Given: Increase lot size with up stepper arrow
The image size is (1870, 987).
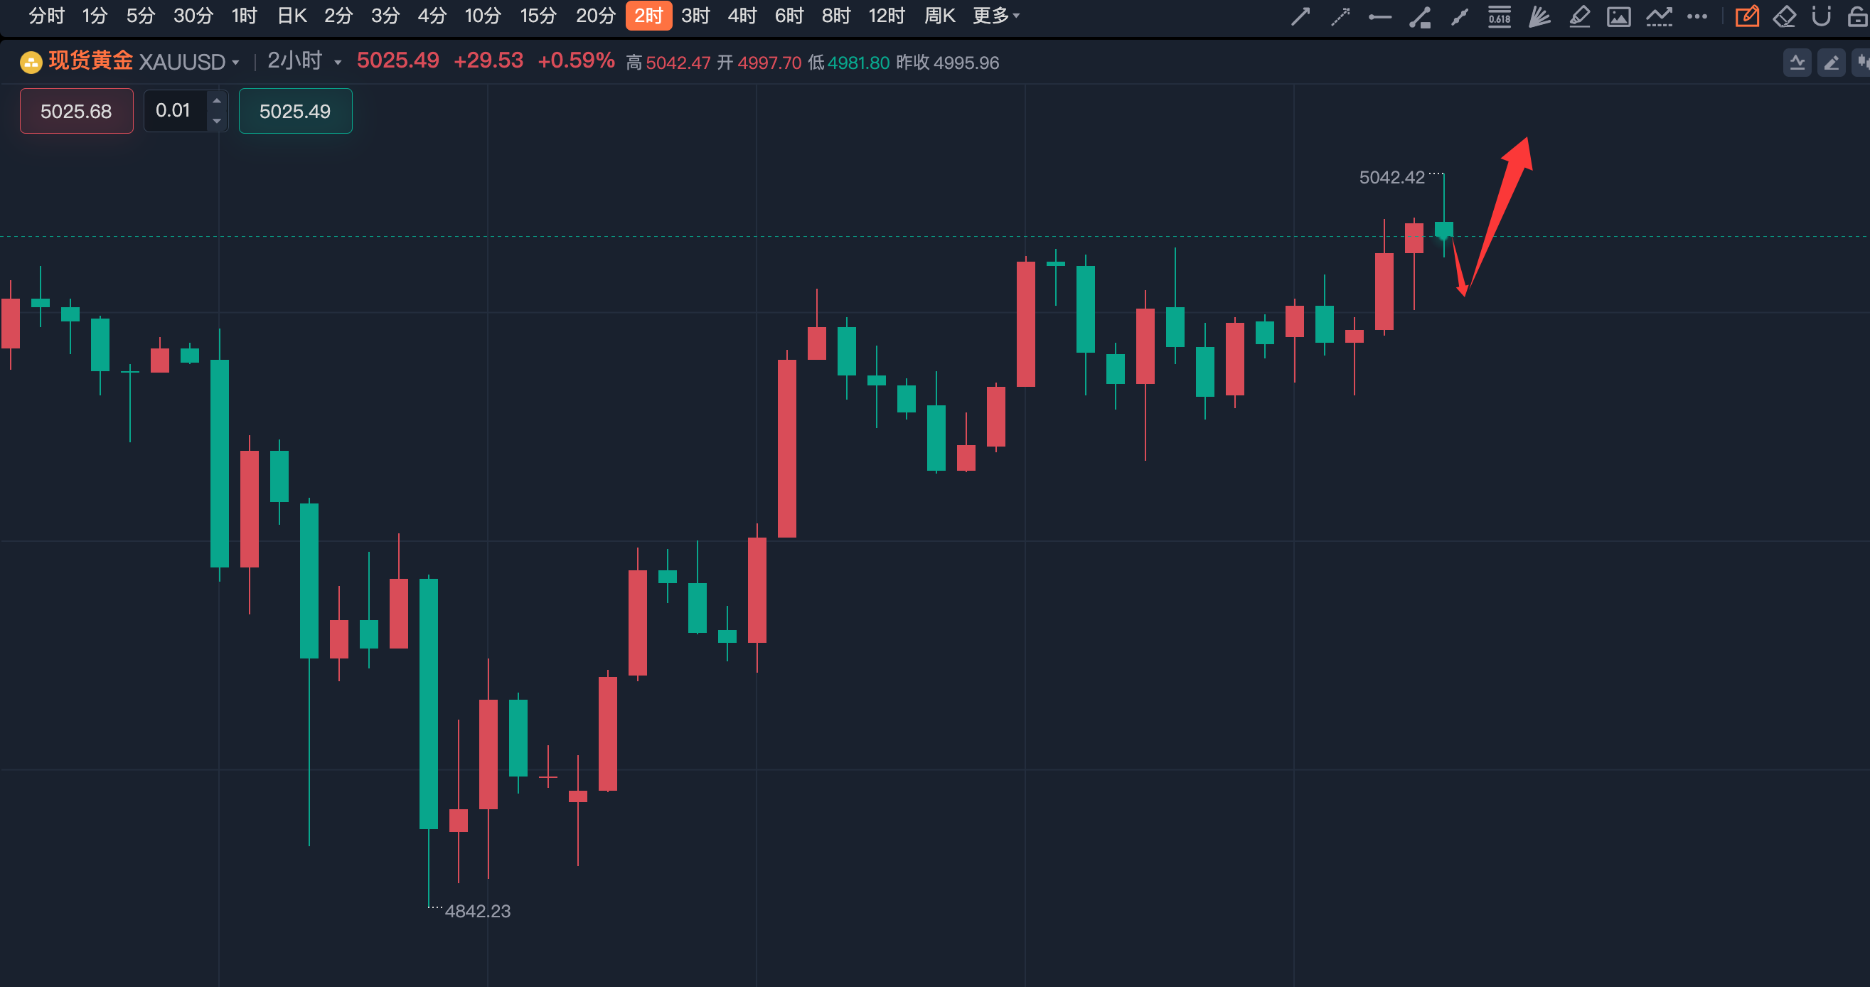Looking at the screenshot, I should pos(216,101).
